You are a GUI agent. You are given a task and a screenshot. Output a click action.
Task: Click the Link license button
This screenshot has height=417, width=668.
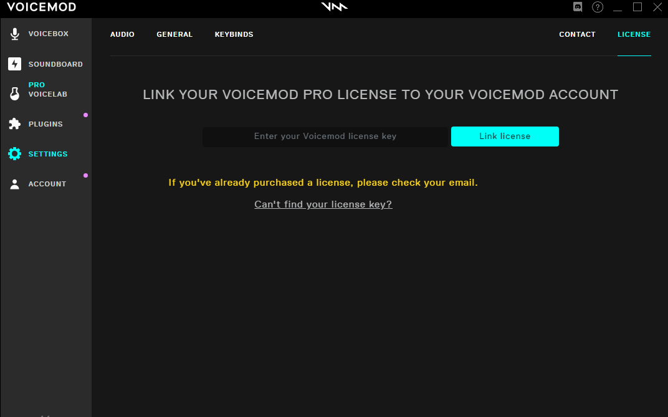click(x=505, y=137)
